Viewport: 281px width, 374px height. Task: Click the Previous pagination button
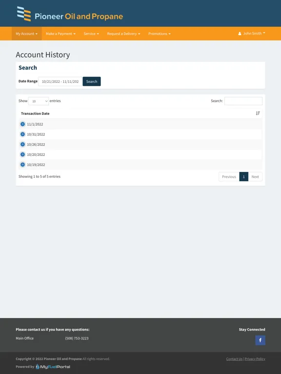[229, 177]
